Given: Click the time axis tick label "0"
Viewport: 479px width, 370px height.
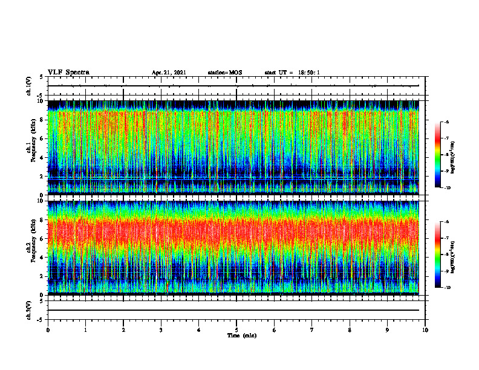Looking at the screenshot, I should point(48,330).
